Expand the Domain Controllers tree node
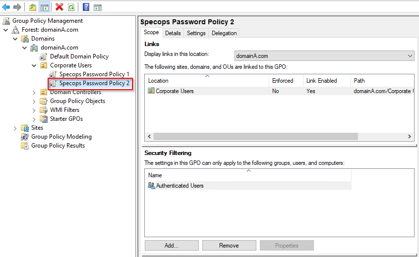419x257 pixels. click(34, 93)
